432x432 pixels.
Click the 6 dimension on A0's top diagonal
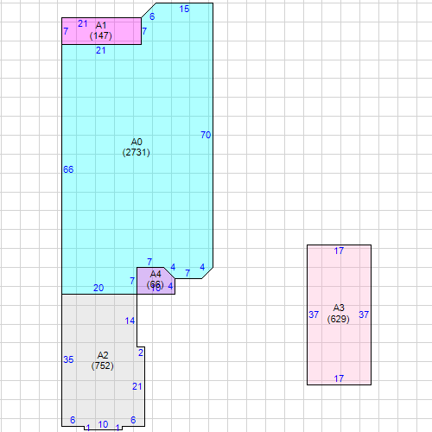(152, 16)
